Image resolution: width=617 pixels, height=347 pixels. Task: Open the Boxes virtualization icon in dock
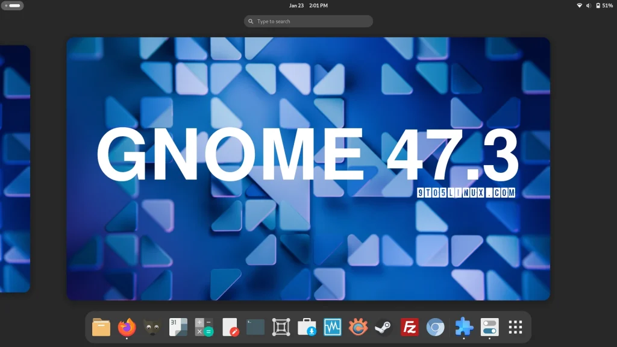pyautogui.click(x=281, y=327)
